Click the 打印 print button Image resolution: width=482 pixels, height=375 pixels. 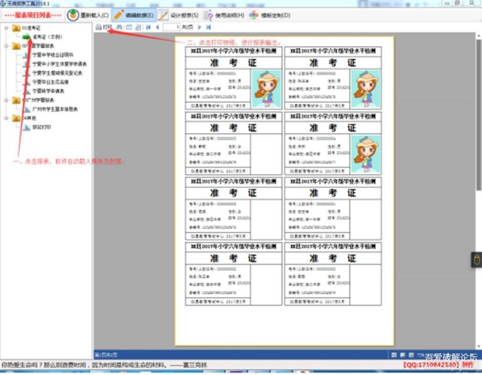[104, 27]
